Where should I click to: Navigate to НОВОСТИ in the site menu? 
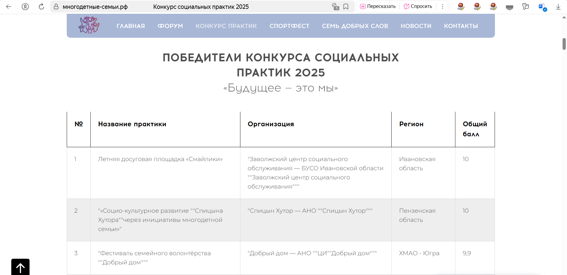pyautogui.click(x=416, y=26)
